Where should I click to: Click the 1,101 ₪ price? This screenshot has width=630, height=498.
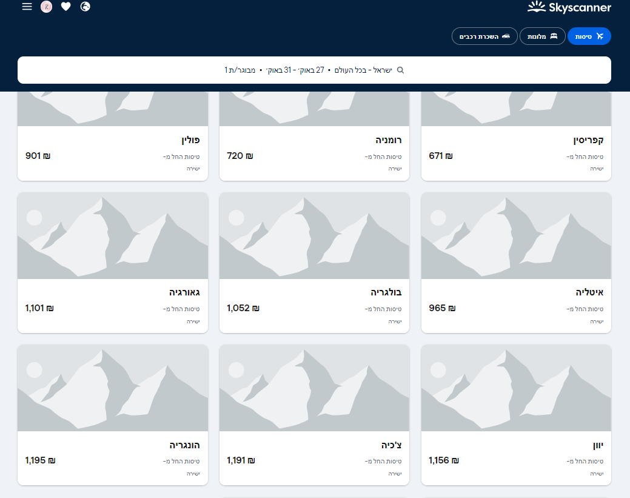(x=39, y=308)
